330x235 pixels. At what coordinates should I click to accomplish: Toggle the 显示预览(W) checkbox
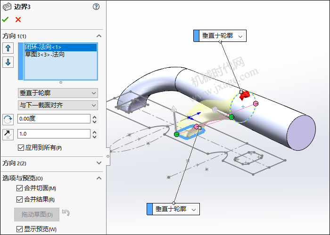pos(19,229)
